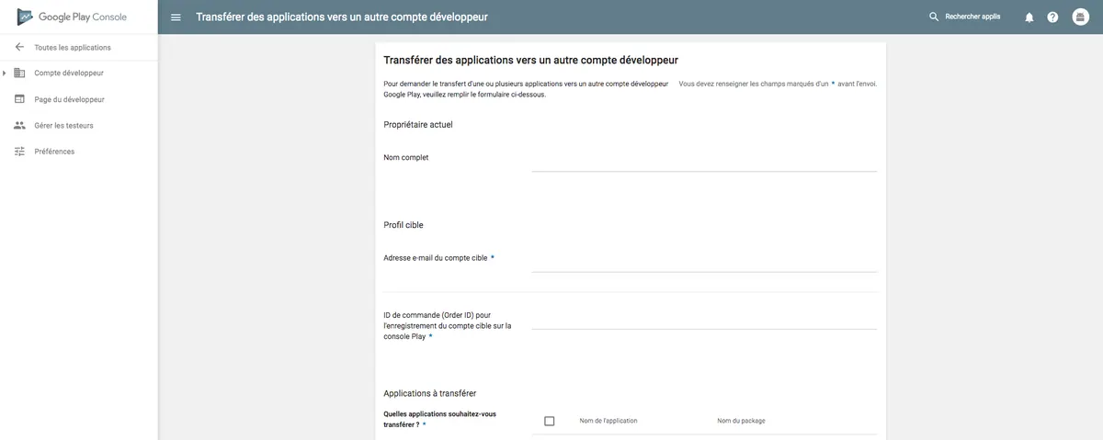
Task: Focus the ID de commande input field
Action: click(x=704, y=317)
